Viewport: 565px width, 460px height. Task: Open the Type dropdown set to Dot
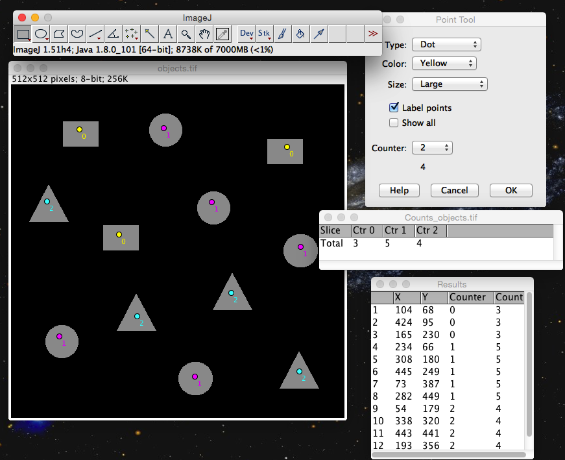tap(446, 45)
